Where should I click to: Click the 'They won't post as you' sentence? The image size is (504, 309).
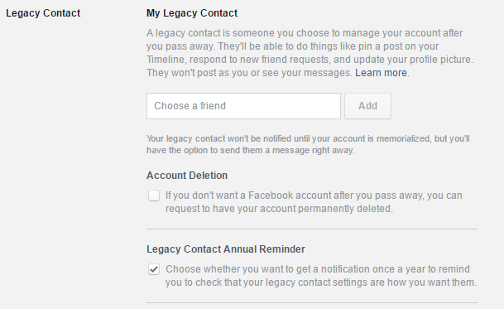[249, 73]
